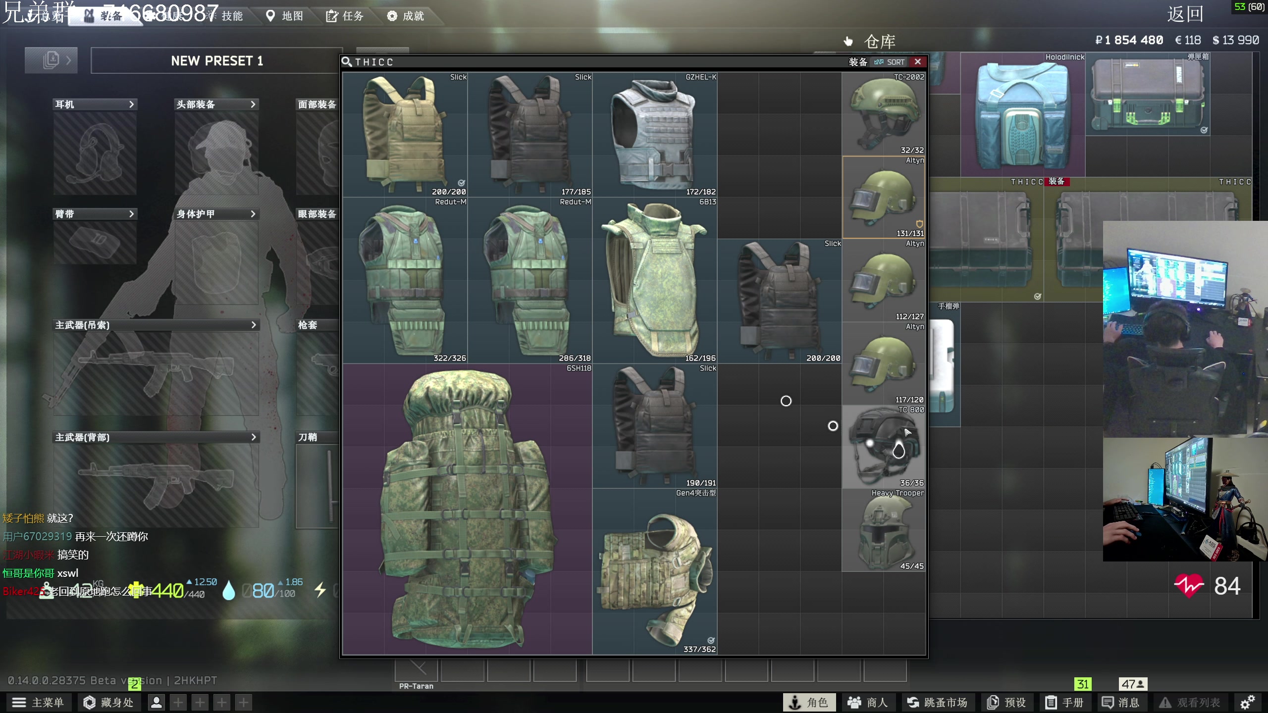Image resolution: width=1268 pixels, height=713 pixels.
Task: Switch to the 技能 tab
Action: tap(225, 16)
